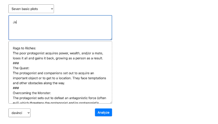
Task: Place cursor after 'Ja' in input box
Action: click(x=17, y=22)
